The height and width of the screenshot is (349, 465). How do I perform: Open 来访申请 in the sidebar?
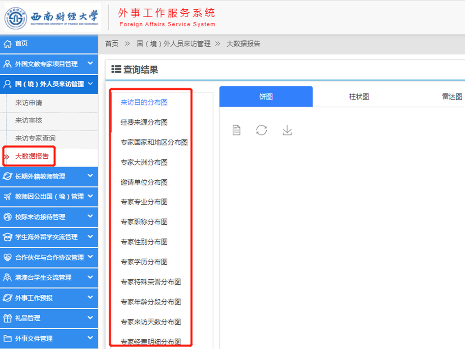point(29,103)
